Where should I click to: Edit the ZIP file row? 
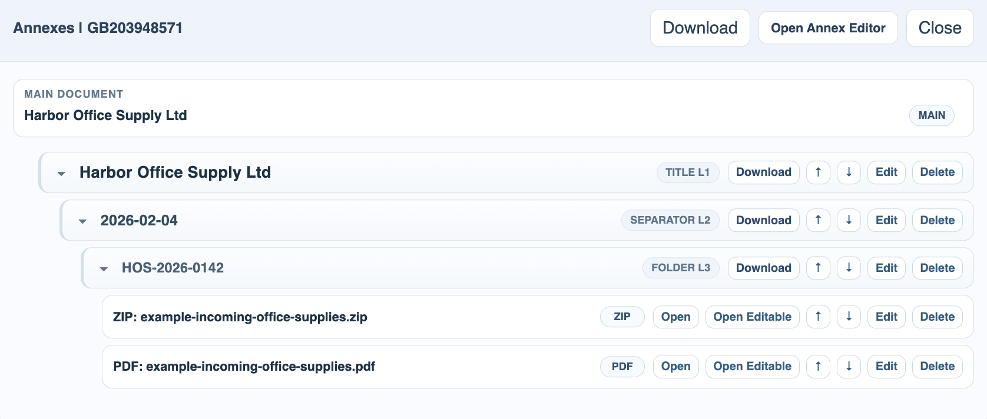(x=886, y=317)
